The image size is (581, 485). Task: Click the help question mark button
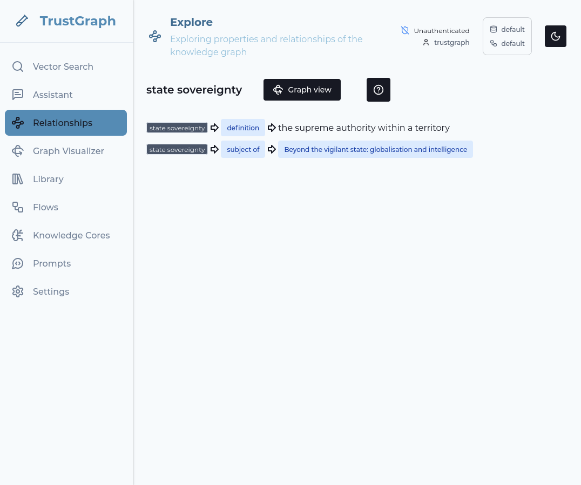click(x=378, y=90)
